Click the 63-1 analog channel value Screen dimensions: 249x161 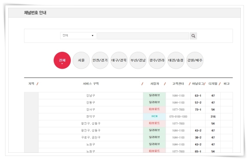pos(198,96)
